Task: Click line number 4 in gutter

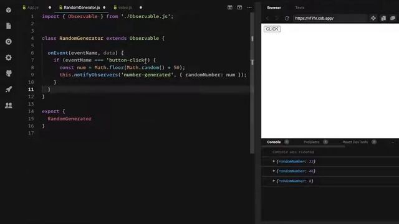Action: coord(32,38)
